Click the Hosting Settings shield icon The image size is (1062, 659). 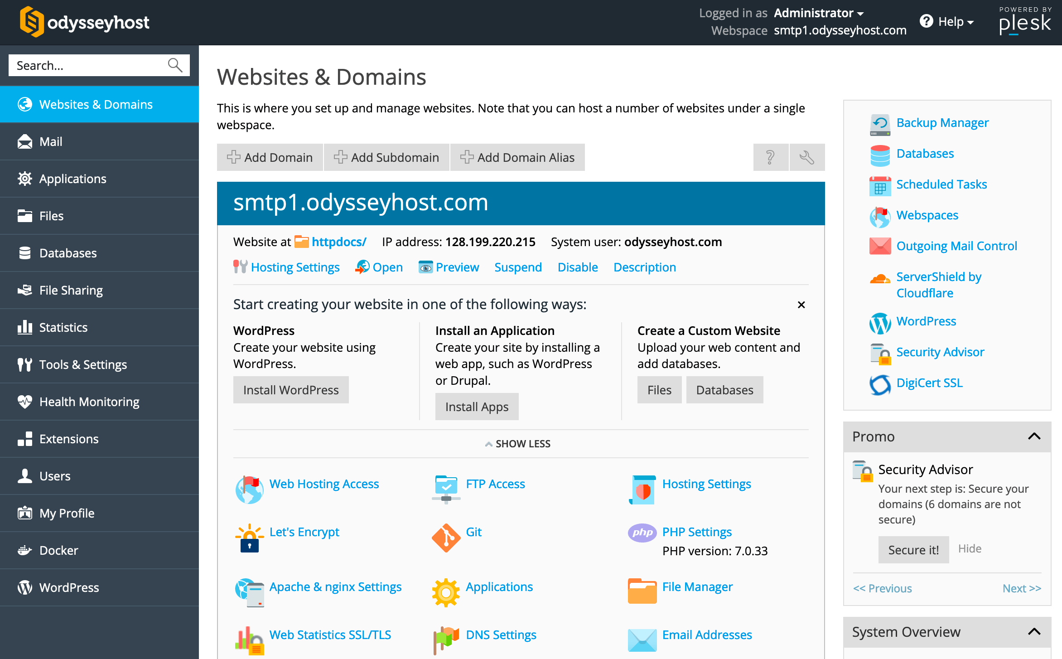(x=642, y=489)
